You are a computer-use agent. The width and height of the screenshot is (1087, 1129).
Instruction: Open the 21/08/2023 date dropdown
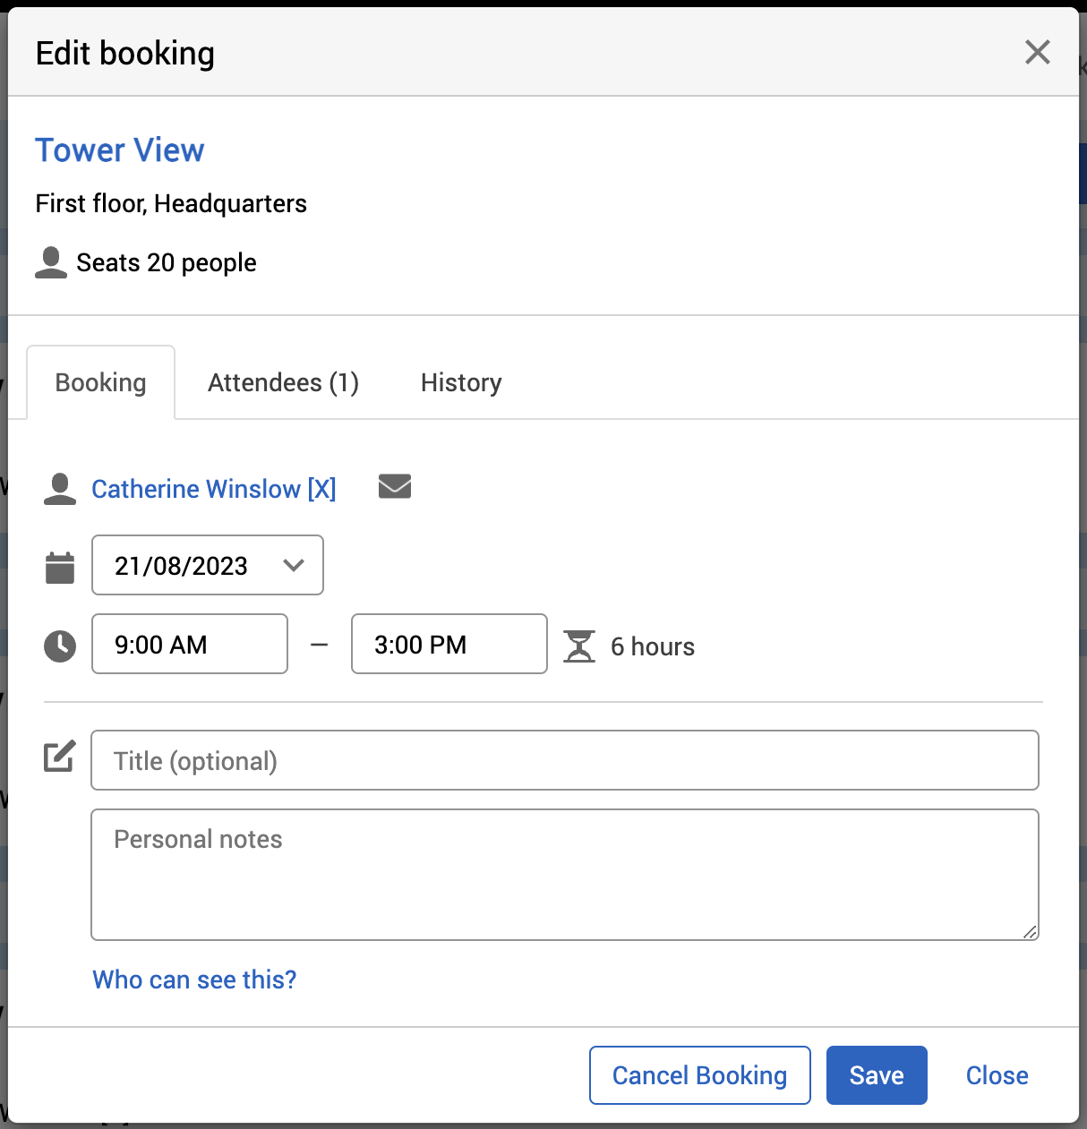click(208, 565)
